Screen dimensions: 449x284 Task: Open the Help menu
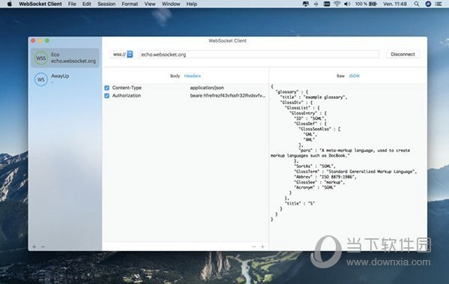coord(192,4)
